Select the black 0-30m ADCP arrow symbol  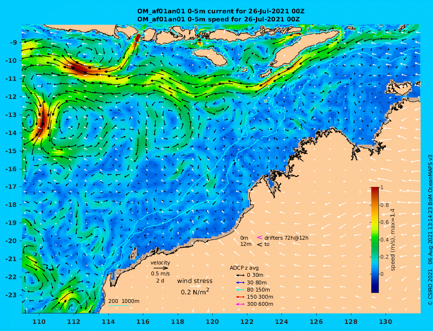click(240, 275)
